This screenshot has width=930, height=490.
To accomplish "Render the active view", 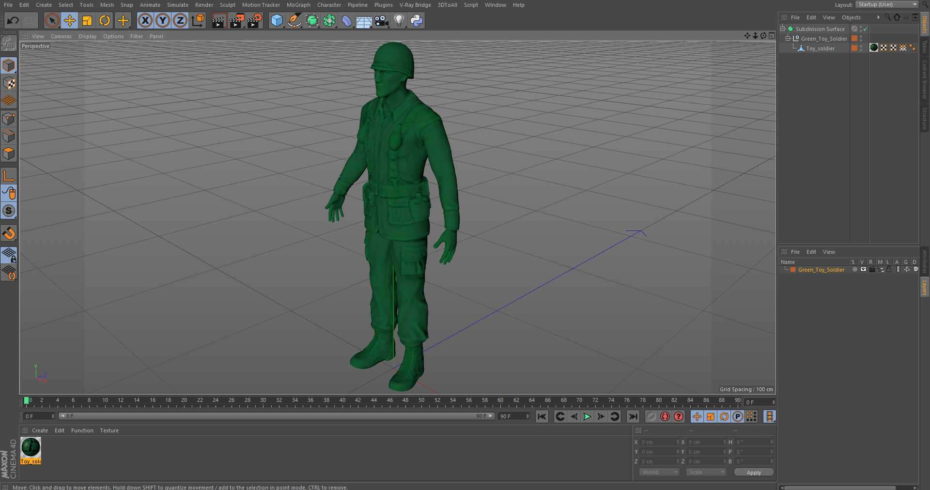I will coord(219,20).
